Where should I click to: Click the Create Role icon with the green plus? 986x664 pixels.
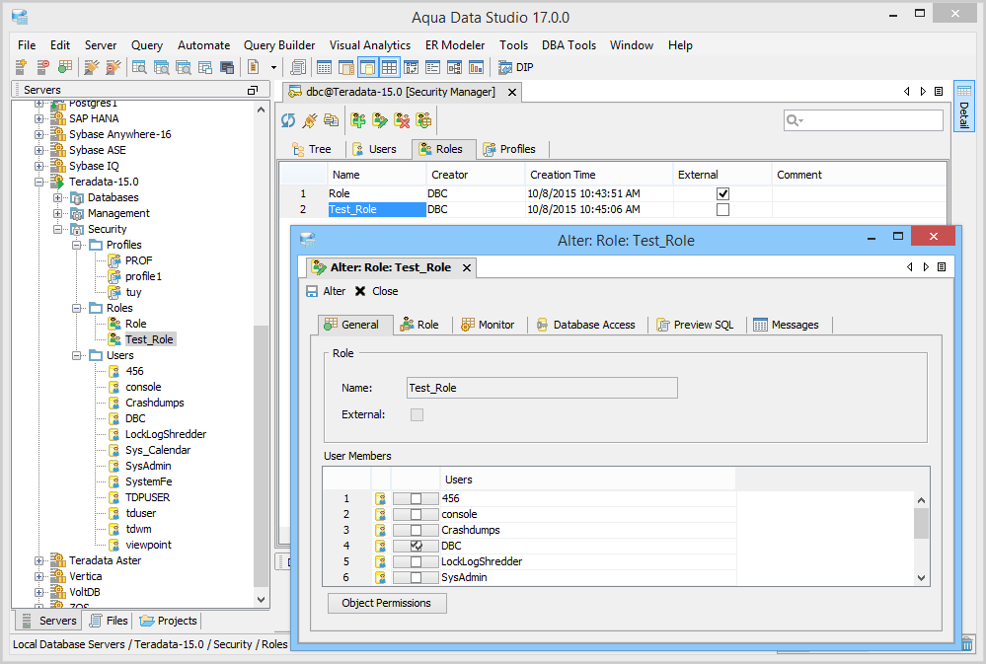[358, 120]
